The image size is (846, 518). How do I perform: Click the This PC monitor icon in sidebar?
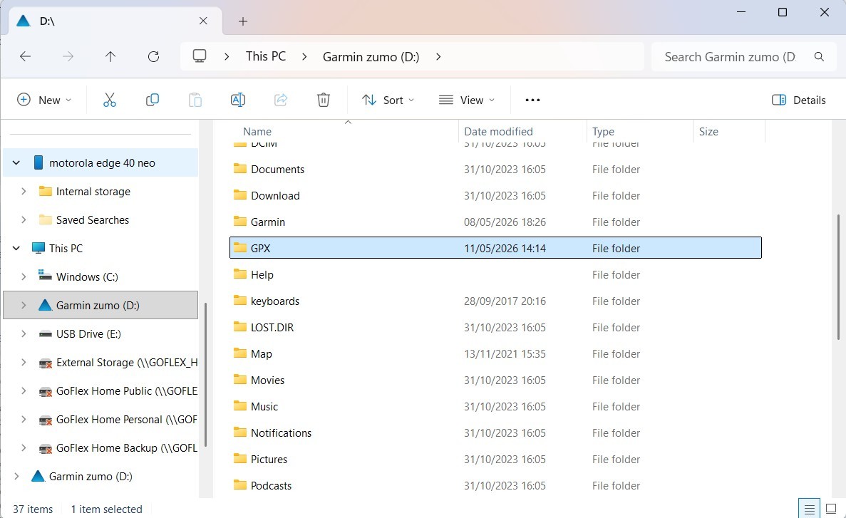38,248
